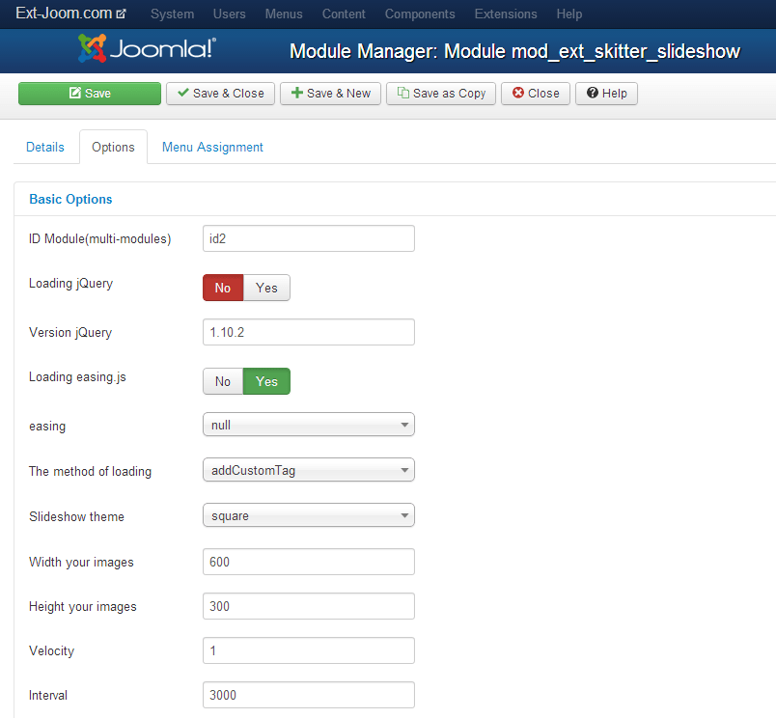This screenshot has width=776, height=718.
Task: Open the easing dropdown
Action: tap(309, 425)
